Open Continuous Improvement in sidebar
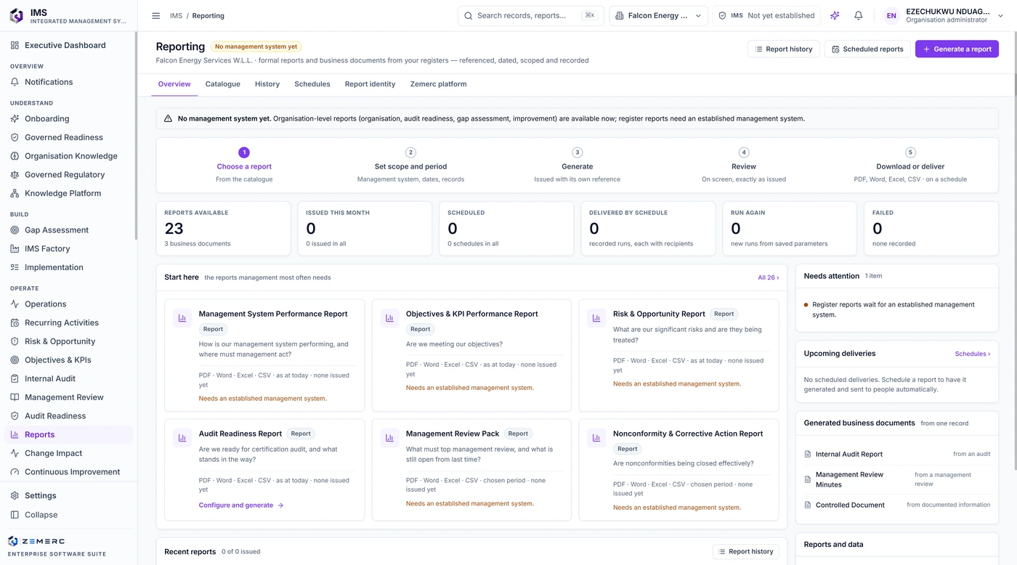1017x565 pixels. [x=72, y=472]
